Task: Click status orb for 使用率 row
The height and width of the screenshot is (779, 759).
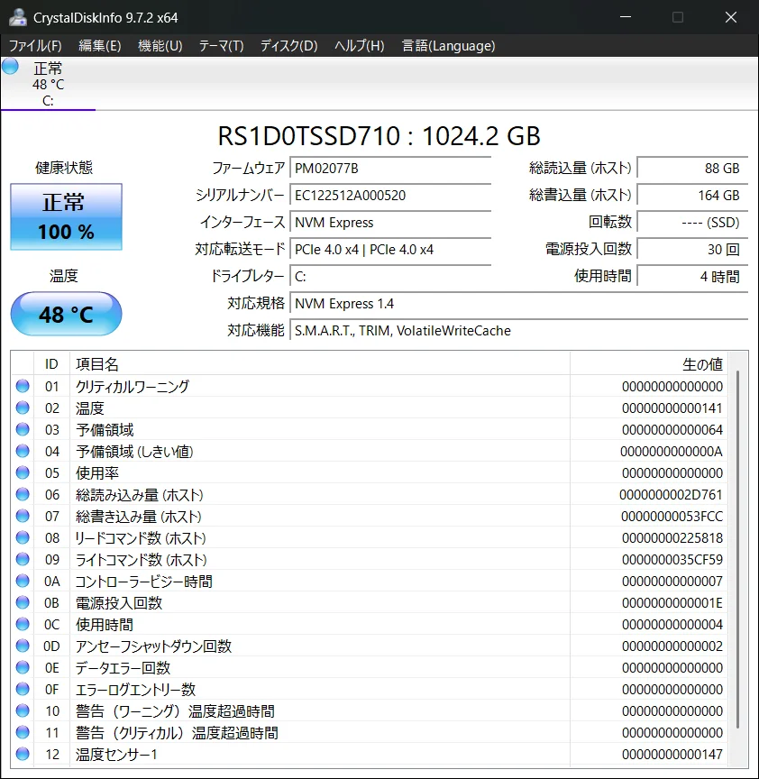Action: coord(23,472)
